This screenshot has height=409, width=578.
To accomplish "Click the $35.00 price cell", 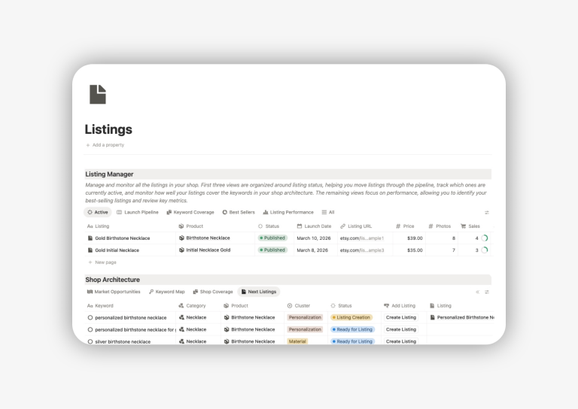I will click(415, 250).
